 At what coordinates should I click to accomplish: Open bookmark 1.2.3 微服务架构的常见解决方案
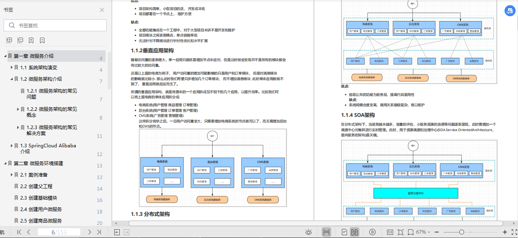point(52,130)
